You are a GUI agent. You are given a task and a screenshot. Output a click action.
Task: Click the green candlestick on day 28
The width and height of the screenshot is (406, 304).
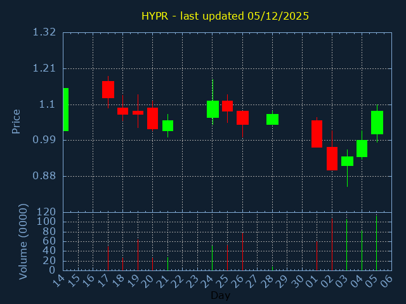[272, 119]
